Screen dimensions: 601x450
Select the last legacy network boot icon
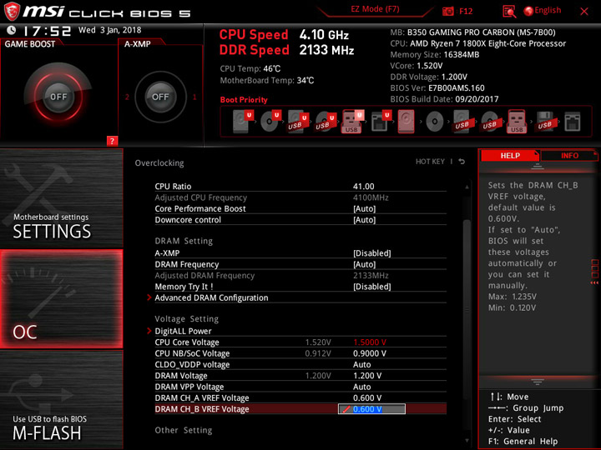[x=573, y=122]
